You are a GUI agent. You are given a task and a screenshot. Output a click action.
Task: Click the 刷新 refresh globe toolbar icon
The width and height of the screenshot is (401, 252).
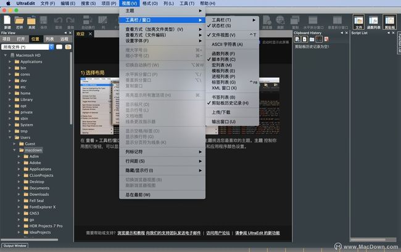click(280, 22)
